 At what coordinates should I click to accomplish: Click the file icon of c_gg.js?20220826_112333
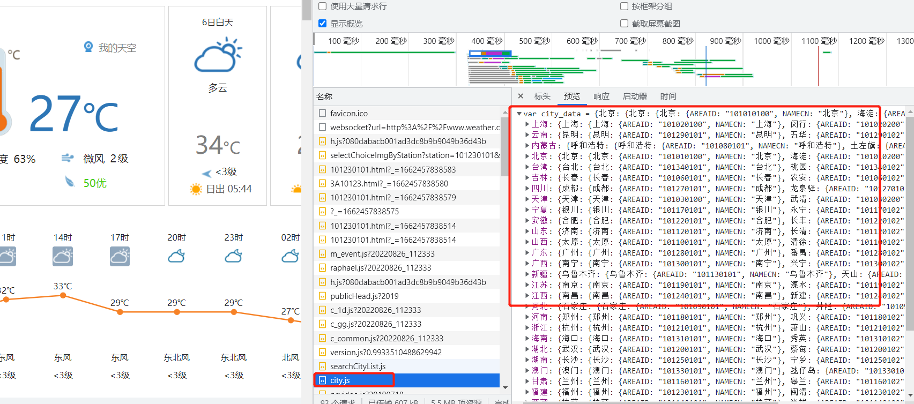pyautogui.click(x=322, y=324)
